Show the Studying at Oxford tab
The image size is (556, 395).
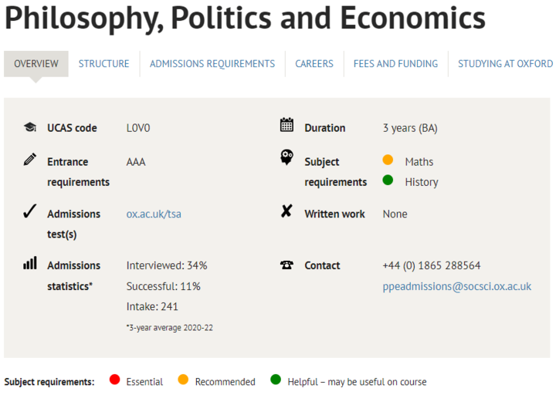click(505, 64)
